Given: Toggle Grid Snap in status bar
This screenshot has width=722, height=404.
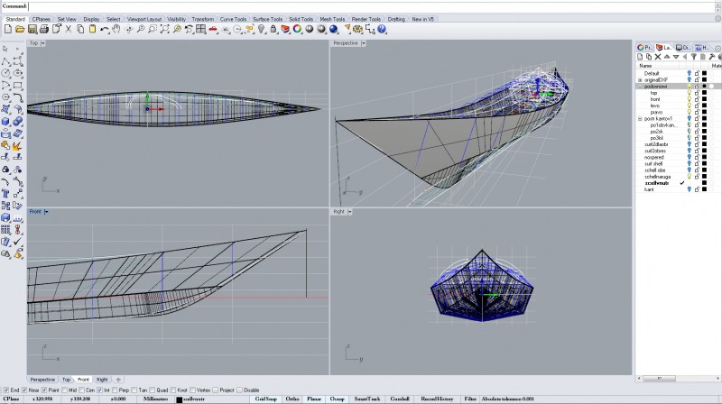Looking at the screenshot, I should click(264, 399).
